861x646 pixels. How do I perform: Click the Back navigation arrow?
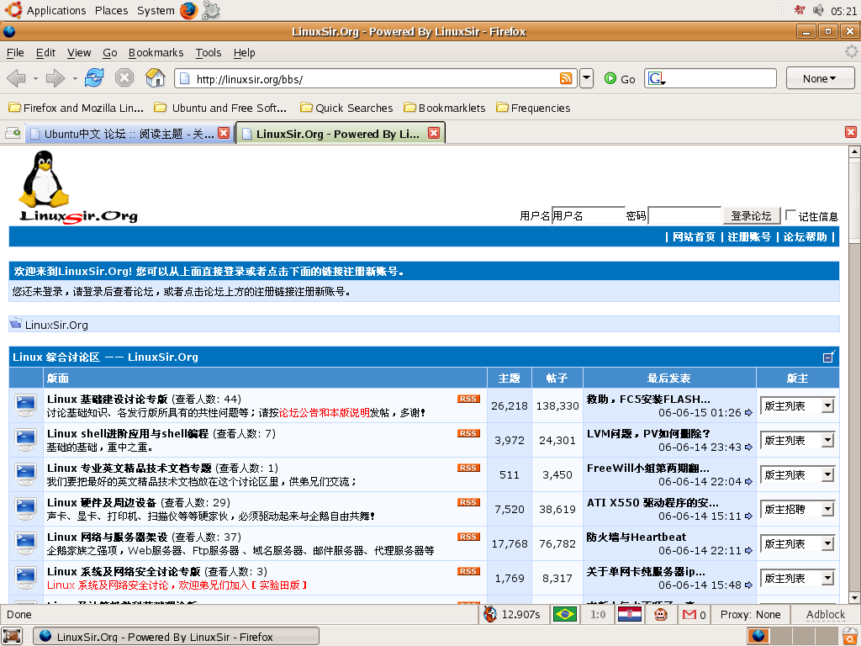tap(16, 78)
